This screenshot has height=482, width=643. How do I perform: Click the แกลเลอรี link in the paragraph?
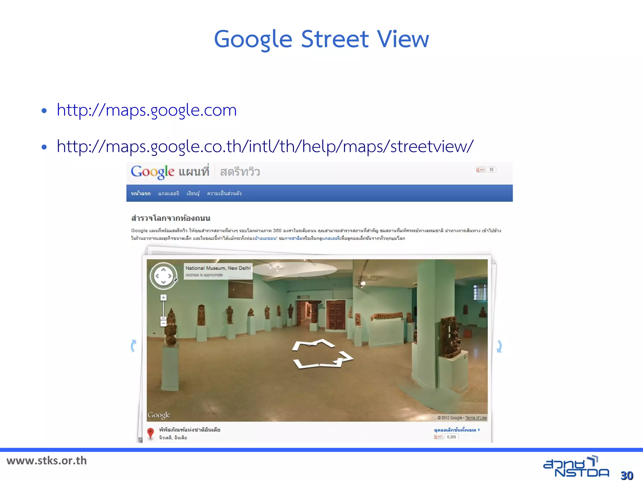tap(331, 238)
